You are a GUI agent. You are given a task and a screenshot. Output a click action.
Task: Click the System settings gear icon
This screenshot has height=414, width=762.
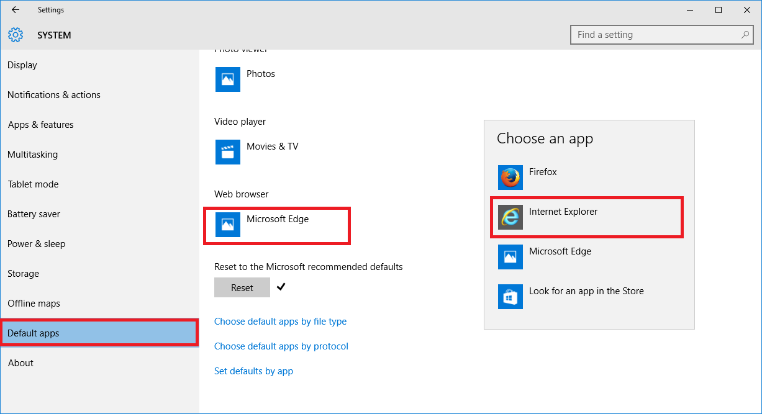[16, 35]
